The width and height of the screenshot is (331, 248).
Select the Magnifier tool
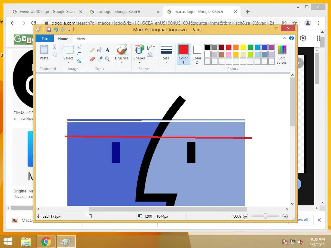point(107,59)
